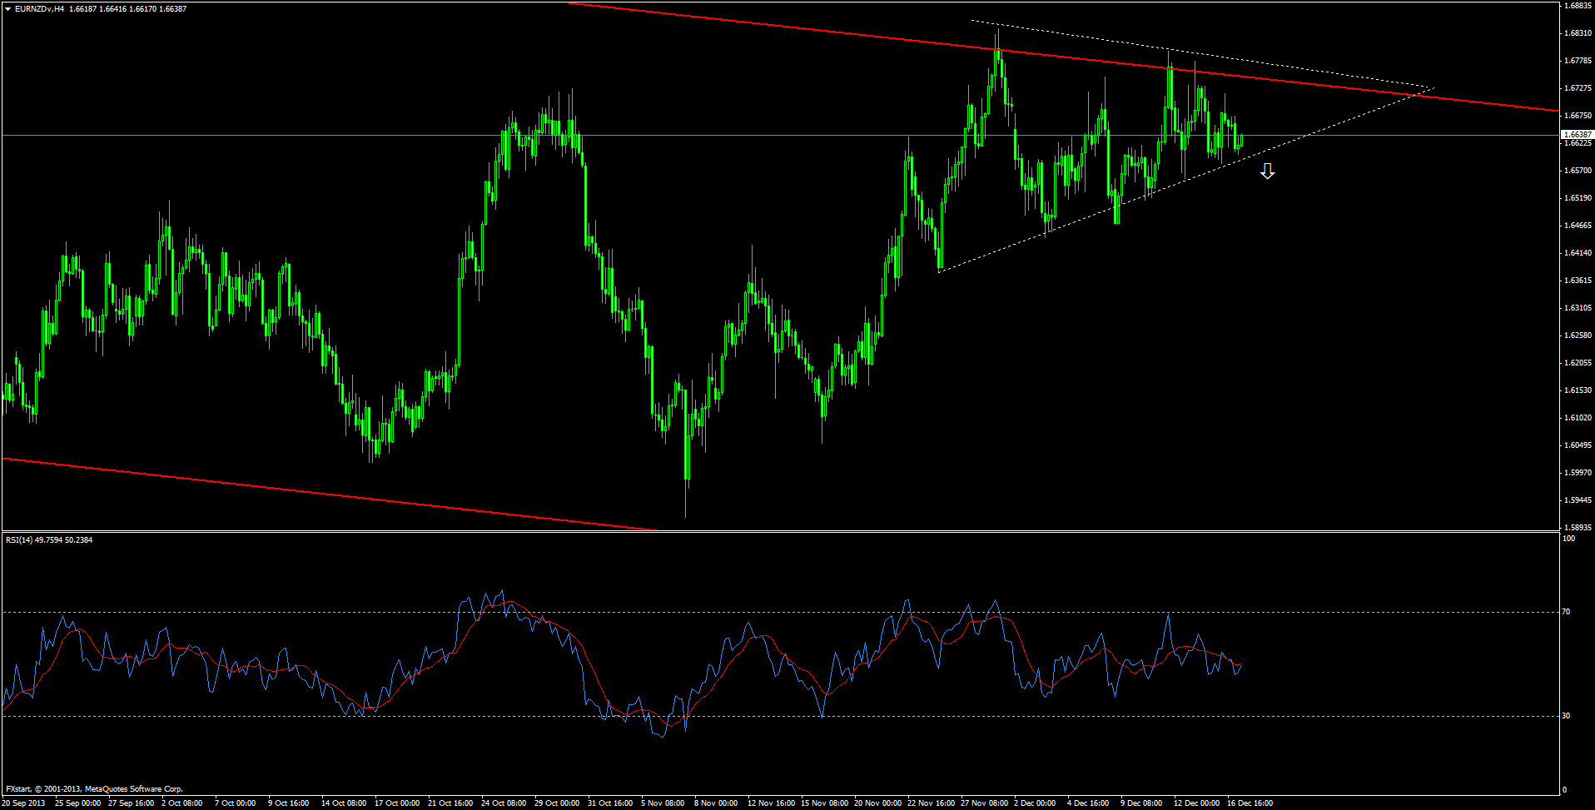This screenshot has width=1595, height=810.
Task: Click the 27 Sep 16:00 time label
Action: (131, 803)
